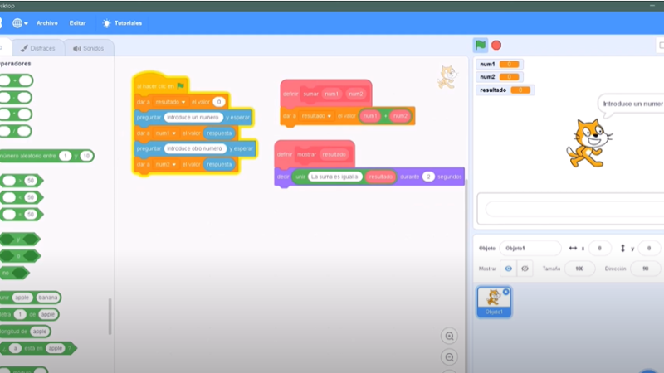Edit the sprite name Objeto1 field
Screen dimensions: 664x373
click(x=530, y=248)
